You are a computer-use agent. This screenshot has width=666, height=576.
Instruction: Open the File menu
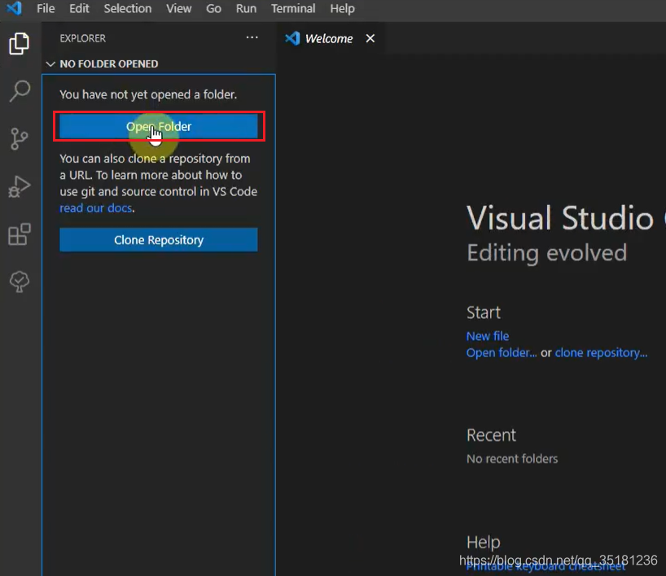click(x=46, y=8)
